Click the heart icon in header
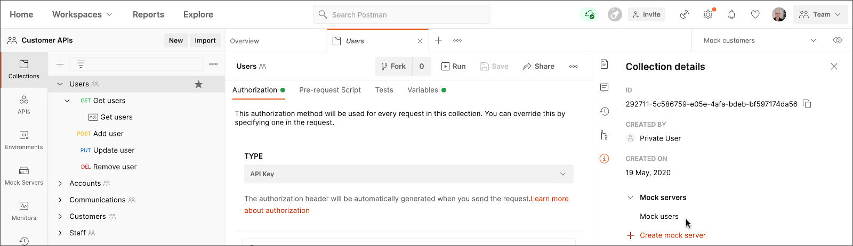The width and height of the screenshot is (853, 246). [755, 14]
